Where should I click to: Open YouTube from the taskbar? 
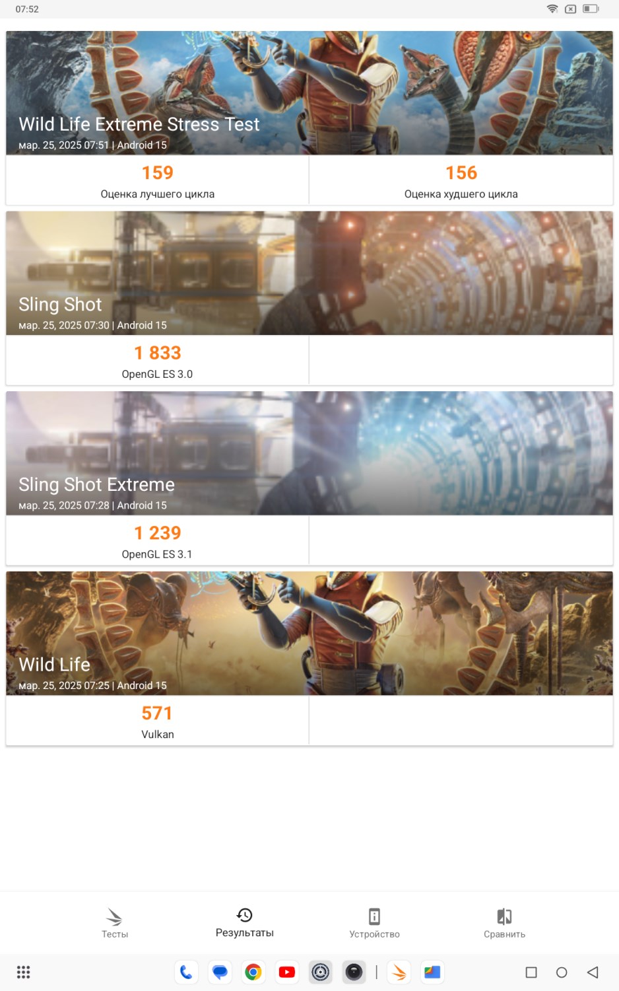287,972
